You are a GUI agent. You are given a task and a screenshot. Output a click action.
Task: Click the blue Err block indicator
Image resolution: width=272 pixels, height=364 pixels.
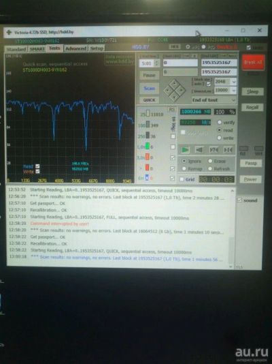click(147, 177)
